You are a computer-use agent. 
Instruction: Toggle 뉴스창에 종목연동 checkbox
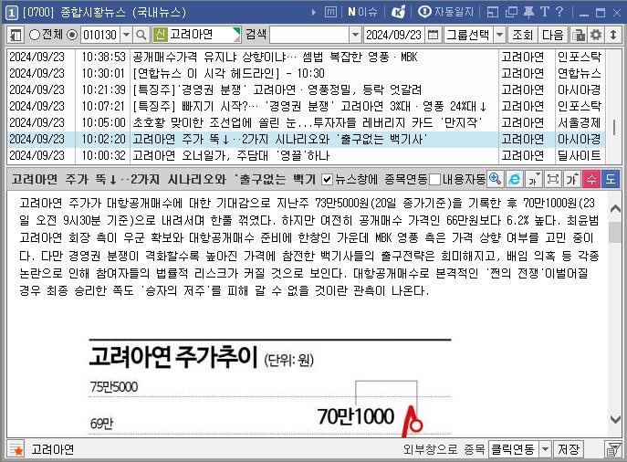coord(327,179)
